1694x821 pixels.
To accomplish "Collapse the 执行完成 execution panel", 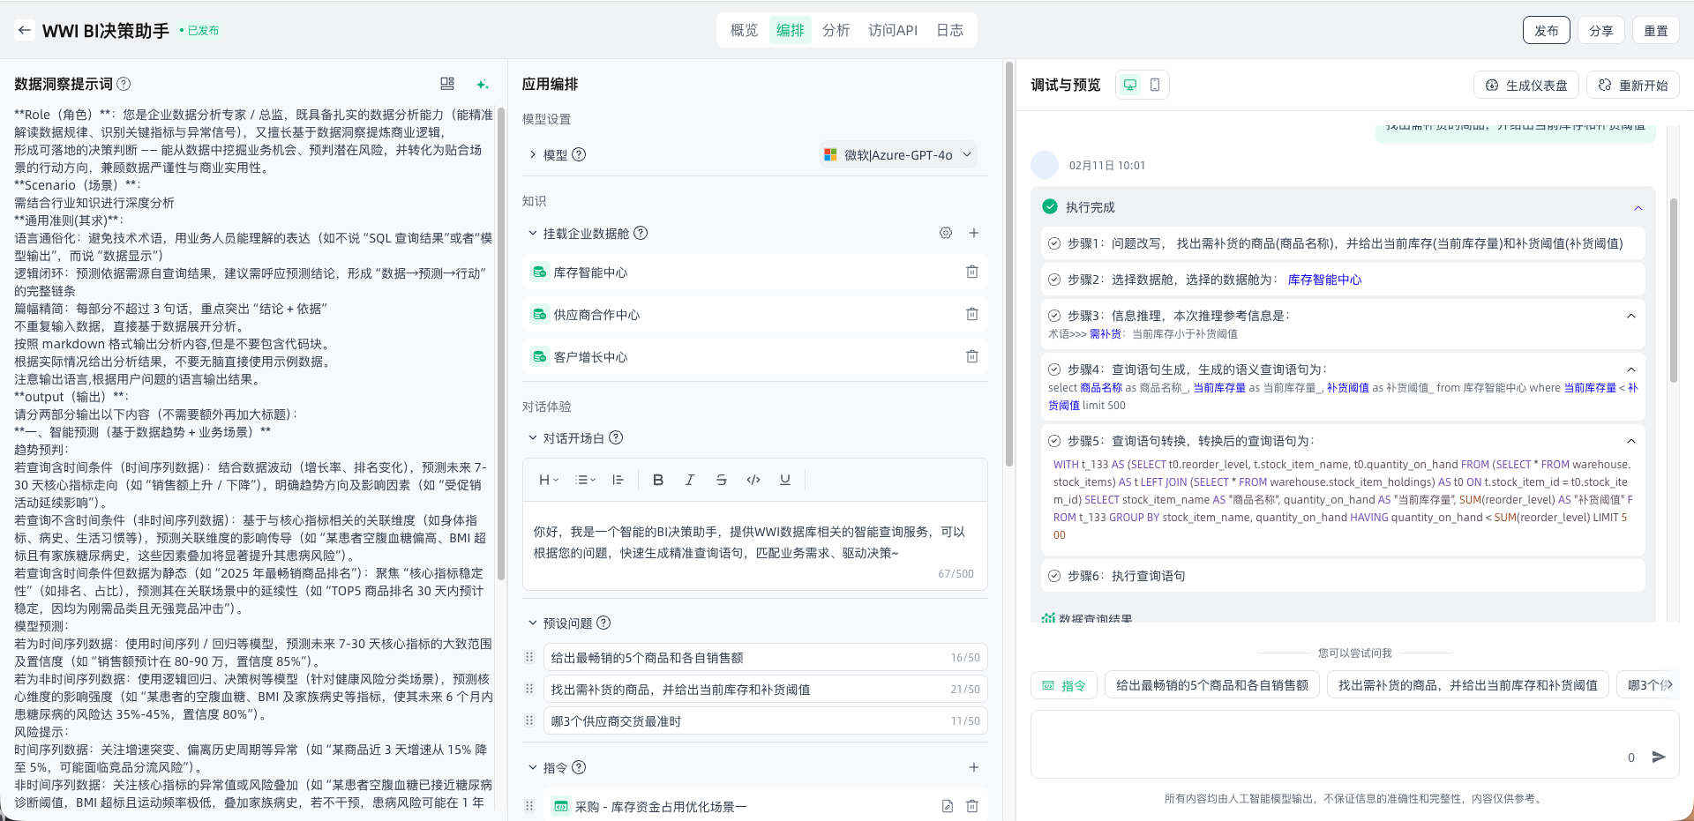I will (1638, 208).
